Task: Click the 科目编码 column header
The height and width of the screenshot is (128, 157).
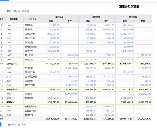Action: pos(14,19)
